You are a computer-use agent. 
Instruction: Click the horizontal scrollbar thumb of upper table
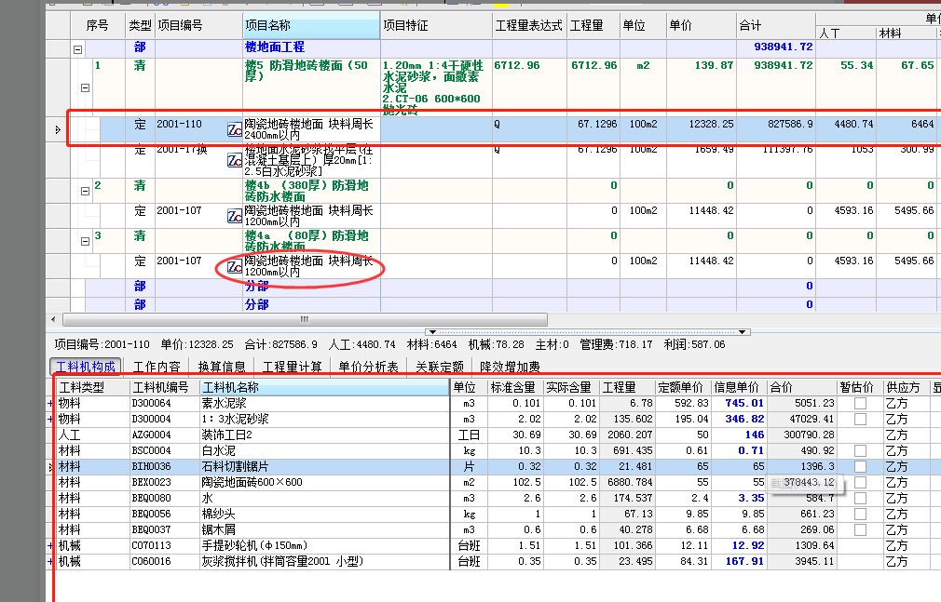point(305,319)
